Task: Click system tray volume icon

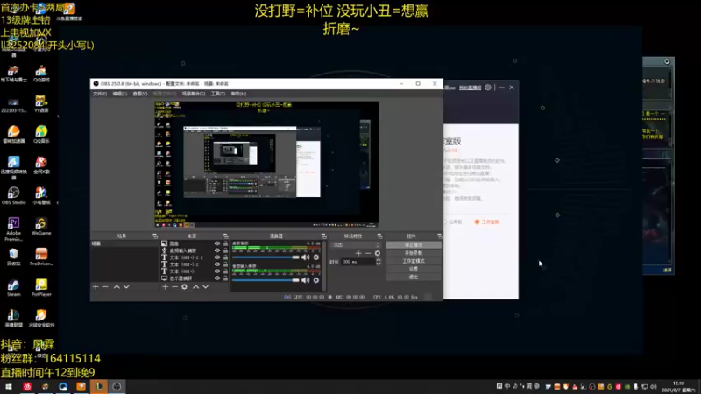Action: click(x=654, y=387)
